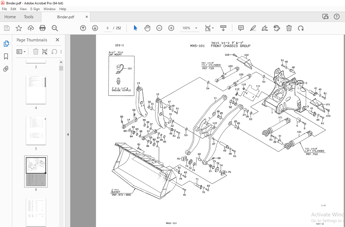345x227 pixels.
Task: Print the document with printer icon
Action: (42, 28)
